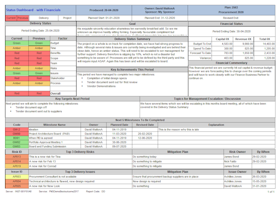Click the Factor column header

coord(63,39)
